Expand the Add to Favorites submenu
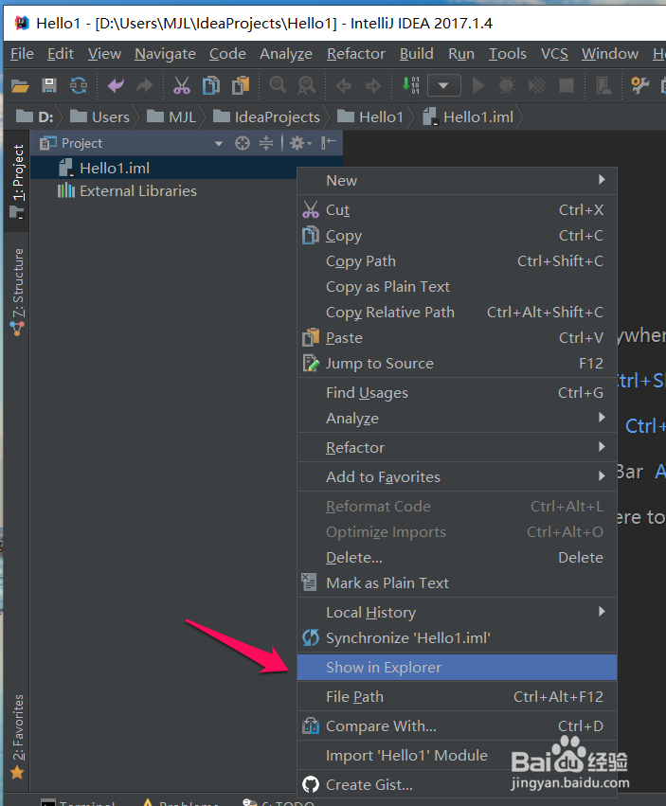666x806 pixels. coord(457,477)
